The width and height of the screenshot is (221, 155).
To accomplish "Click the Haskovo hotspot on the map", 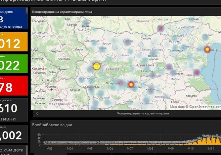I will (x=151, y=90).
